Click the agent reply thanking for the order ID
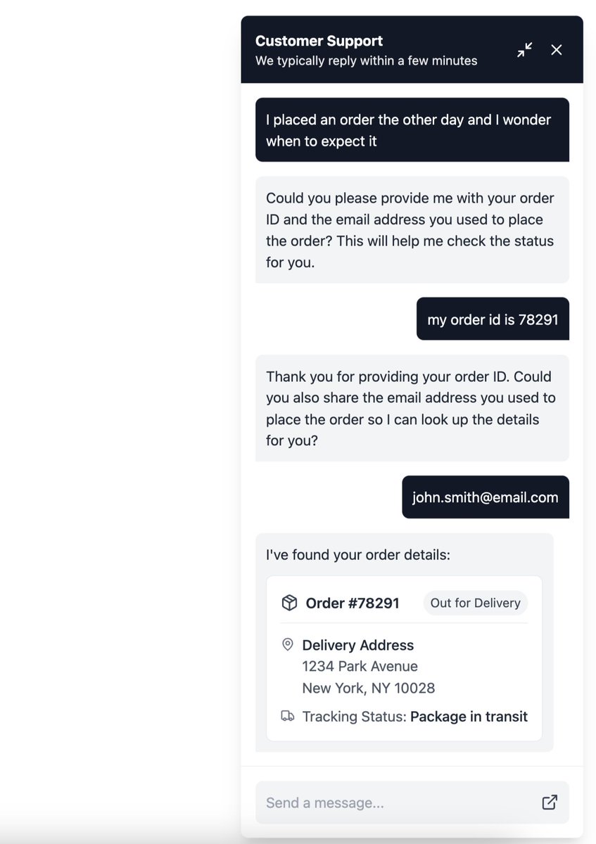The image size is (596, 844). coord(412,408)
